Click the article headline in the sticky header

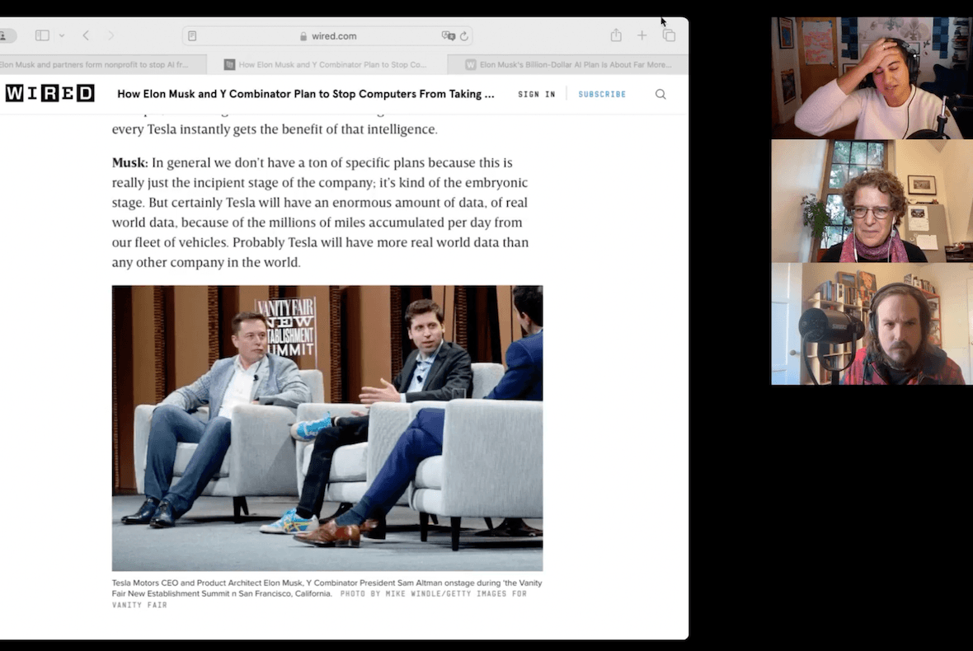[x=306, y=94]
